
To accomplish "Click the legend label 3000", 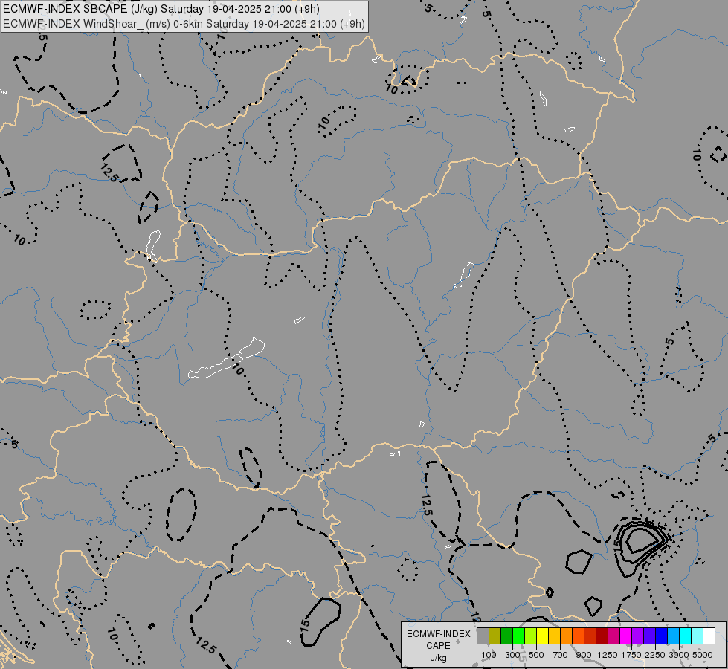I will coord(679,655).
